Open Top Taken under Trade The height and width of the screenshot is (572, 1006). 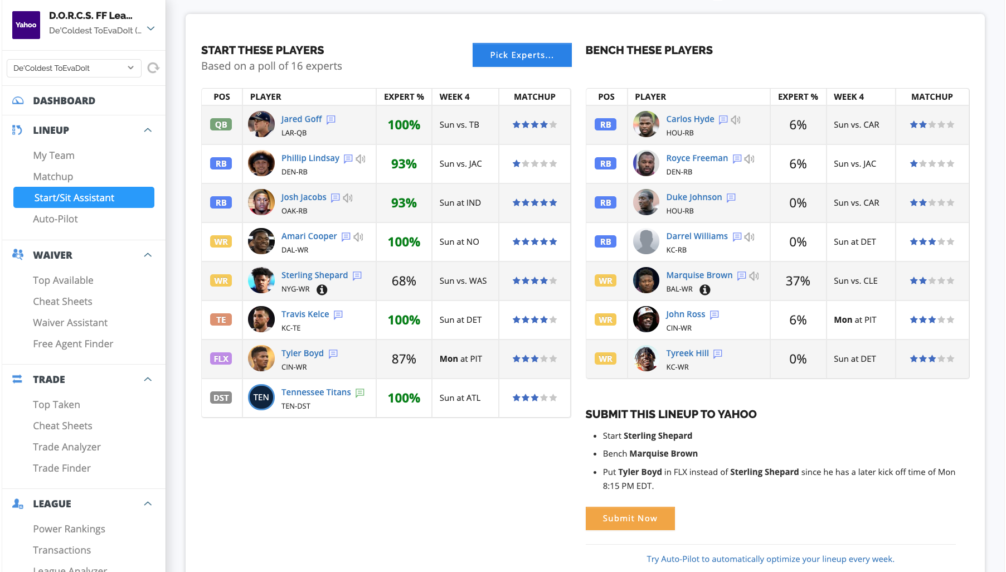tap(56, 405)
